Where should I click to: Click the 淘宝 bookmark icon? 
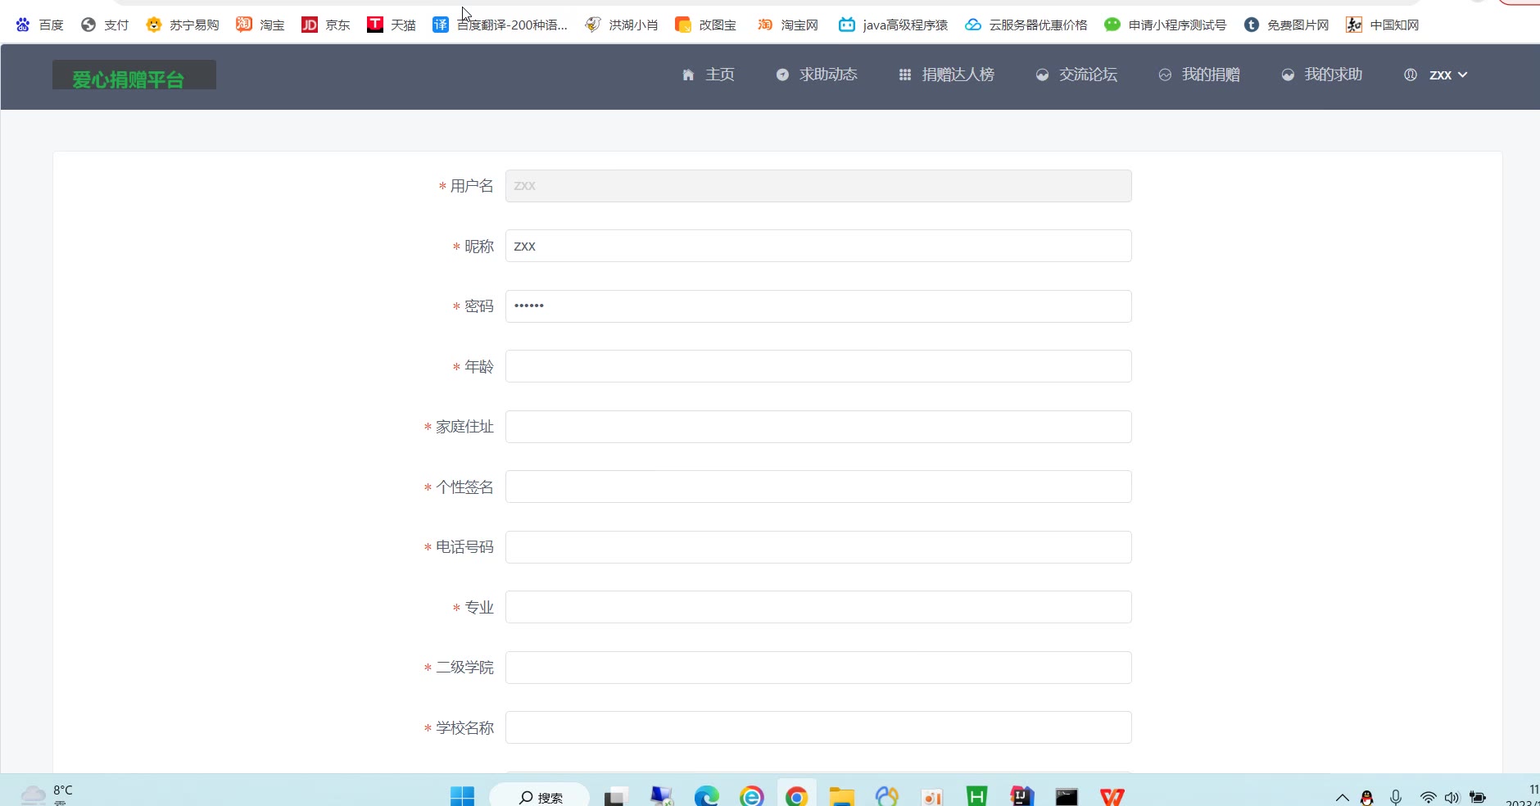pyautogui.click(x=244, y=25)
